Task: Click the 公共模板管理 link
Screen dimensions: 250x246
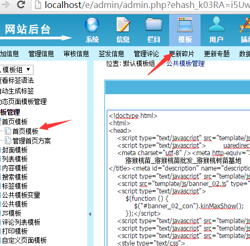Action: (186, 63)
